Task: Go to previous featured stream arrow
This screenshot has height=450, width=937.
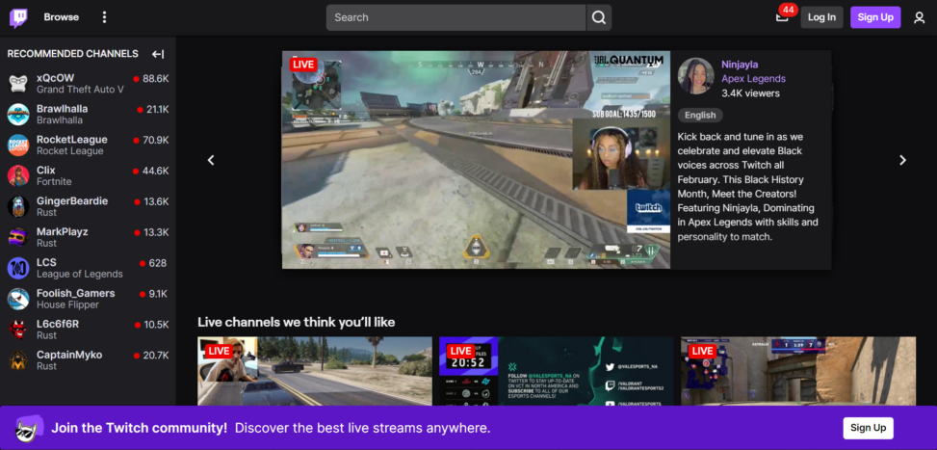Action: pos(211,160)
